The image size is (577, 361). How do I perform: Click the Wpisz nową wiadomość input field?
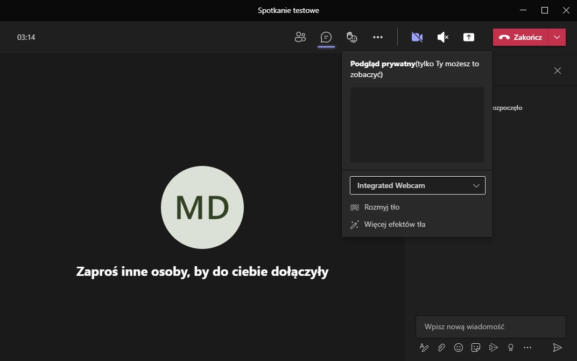point(490,327)
